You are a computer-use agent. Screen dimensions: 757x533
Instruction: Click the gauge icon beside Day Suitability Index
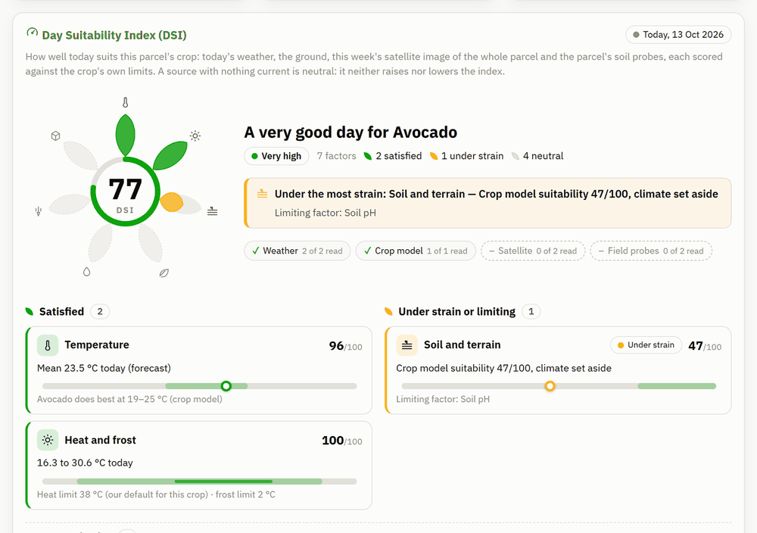pyautogui.click(x=32, y=33)
